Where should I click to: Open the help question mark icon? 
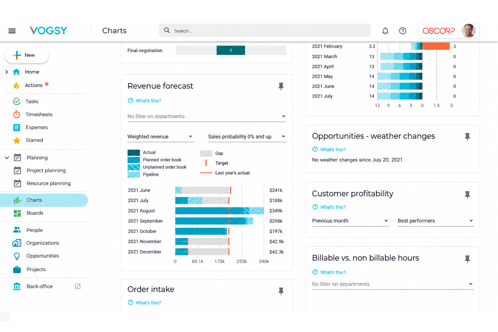click(402, 31)
